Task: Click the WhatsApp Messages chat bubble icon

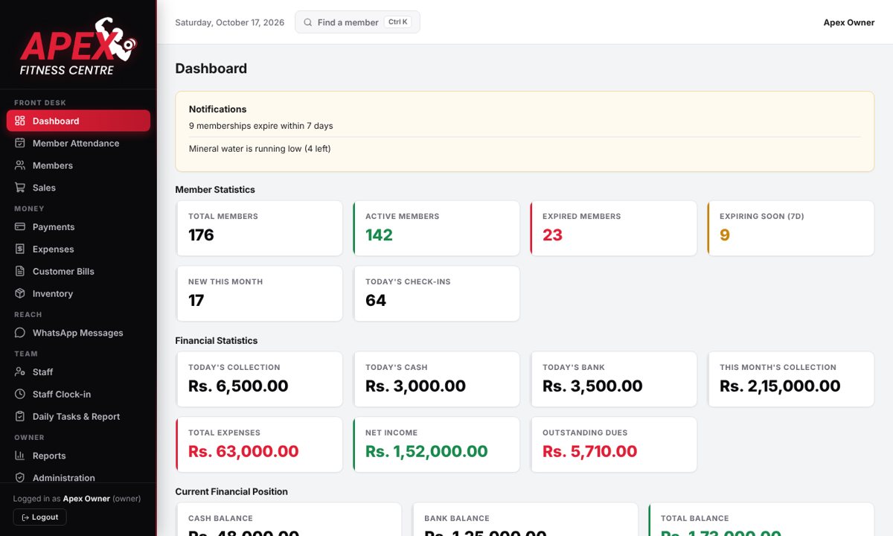Action: tap(20, 333)
